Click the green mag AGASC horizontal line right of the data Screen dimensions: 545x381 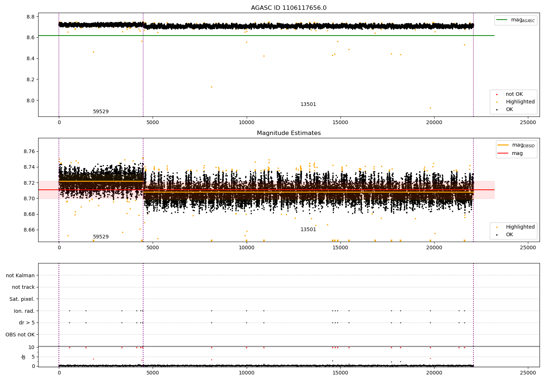(484, 36)
